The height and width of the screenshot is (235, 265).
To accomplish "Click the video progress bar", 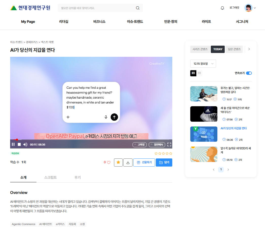I will (91, 140).
